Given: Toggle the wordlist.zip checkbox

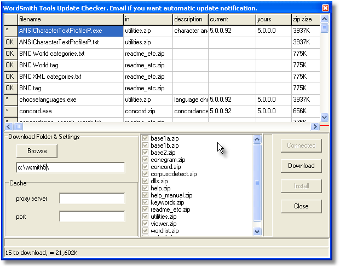Looking at the screenshot, I should 145,231.
